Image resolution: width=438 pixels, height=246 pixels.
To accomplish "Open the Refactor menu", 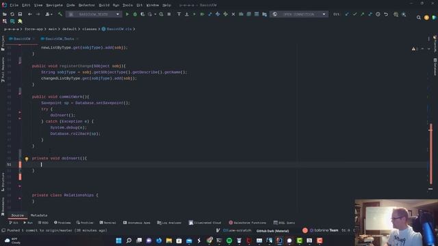I will pyautogui.click(x=87, y=5).
